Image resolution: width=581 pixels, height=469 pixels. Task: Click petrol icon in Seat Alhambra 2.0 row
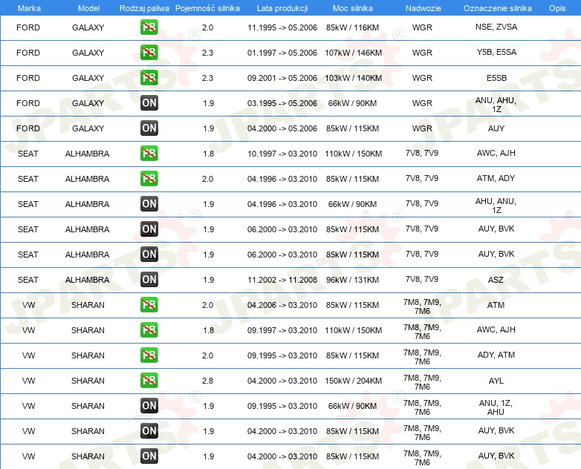point(149,178)
